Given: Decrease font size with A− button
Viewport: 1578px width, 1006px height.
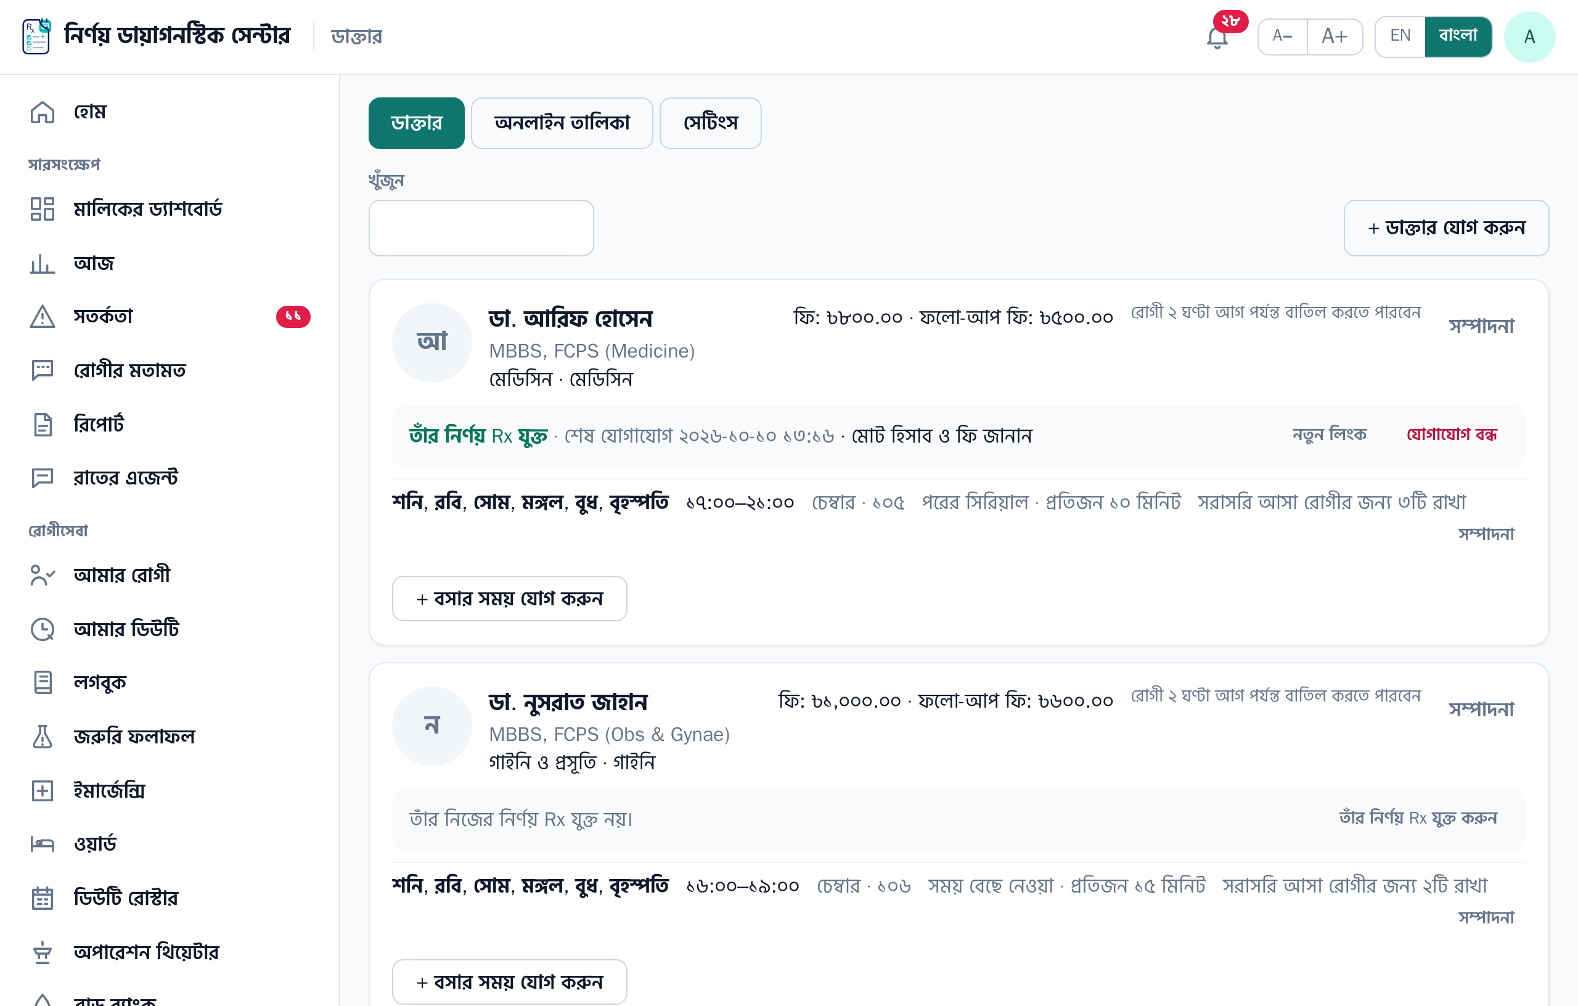Looking at the screenshot, I should [1283, 37].
